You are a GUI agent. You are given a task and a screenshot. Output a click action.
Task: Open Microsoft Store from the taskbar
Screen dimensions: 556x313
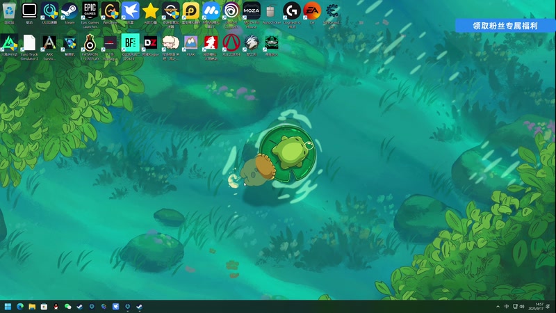44,307
